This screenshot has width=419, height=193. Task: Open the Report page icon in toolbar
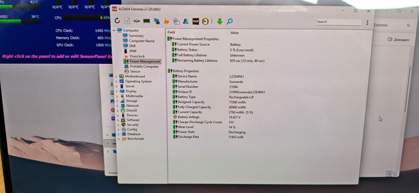point(127,21)
